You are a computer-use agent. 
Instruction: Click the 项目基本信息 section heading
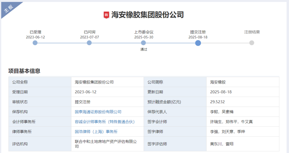pyautogui.click(x=24, y=71)
